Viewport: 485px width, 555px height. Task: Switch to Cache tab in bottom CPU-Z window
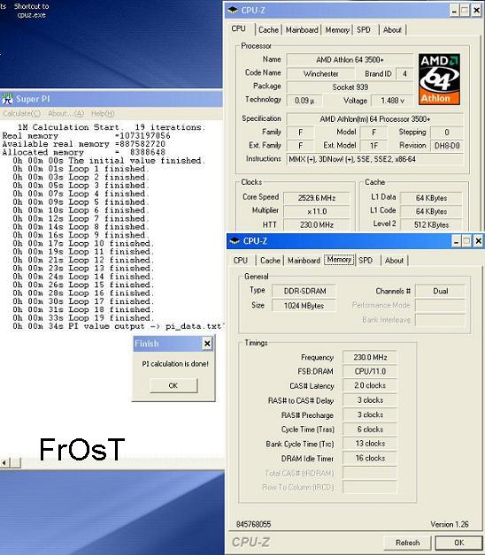tap(270, 261)
